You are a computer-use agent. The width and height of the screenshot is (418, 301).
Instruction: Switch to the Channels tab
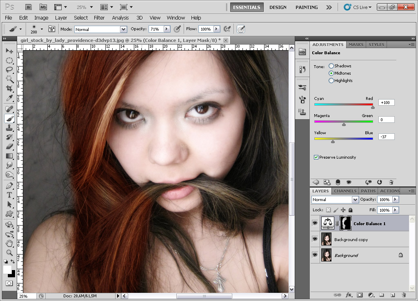pyautogui.click(x=345, y=191)
